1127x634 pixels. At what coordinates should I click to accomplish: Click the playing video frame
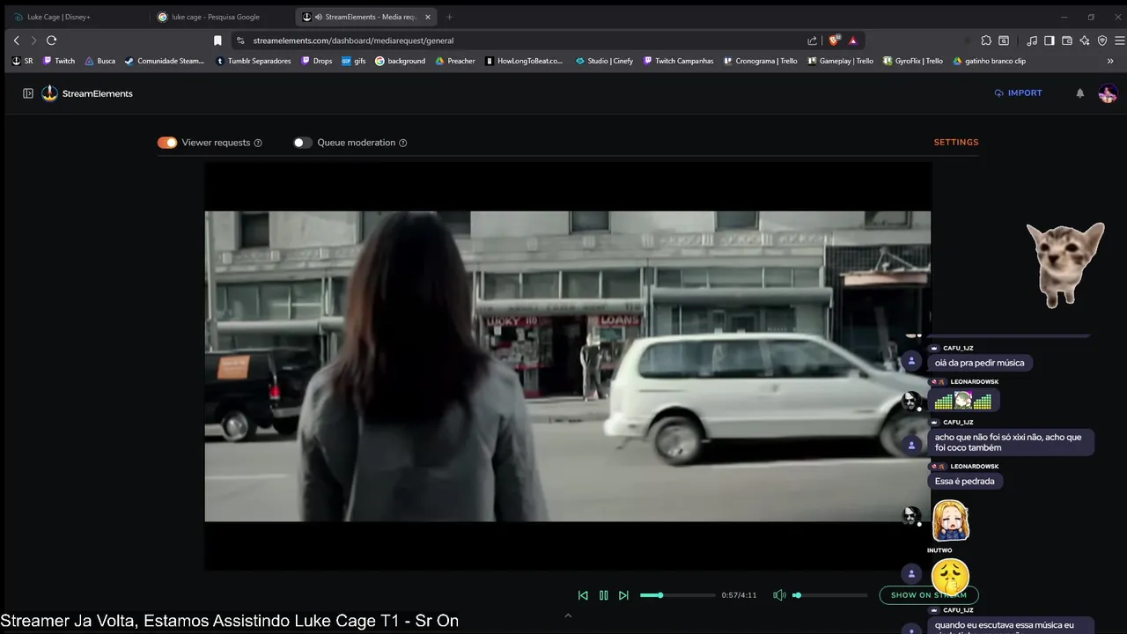[x=568, y=366]
